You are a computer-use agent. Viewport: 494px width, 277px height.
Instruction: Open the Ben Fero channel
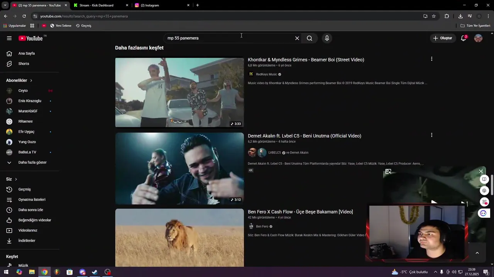262,227
